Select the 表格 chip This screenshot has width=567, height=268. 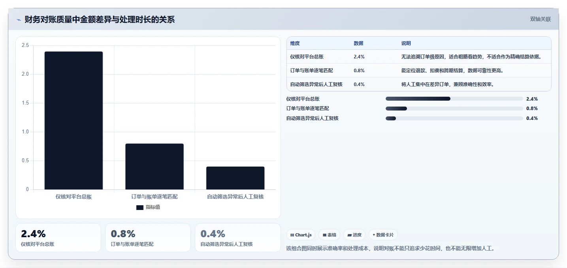[330, 235]
